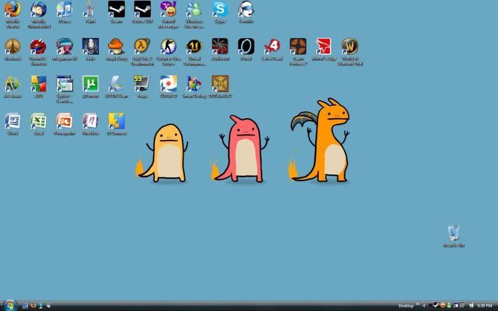498x311 pixels.
Task: Select the Spybot Search desktop shortcut
Action: pos(65,89)
